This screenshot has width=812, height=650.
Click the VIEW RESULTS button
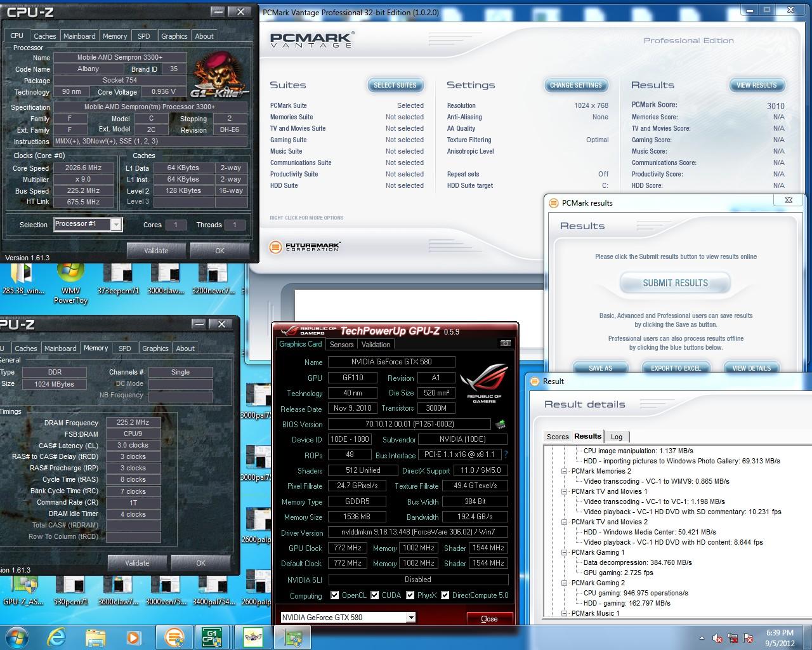point(757,85)
